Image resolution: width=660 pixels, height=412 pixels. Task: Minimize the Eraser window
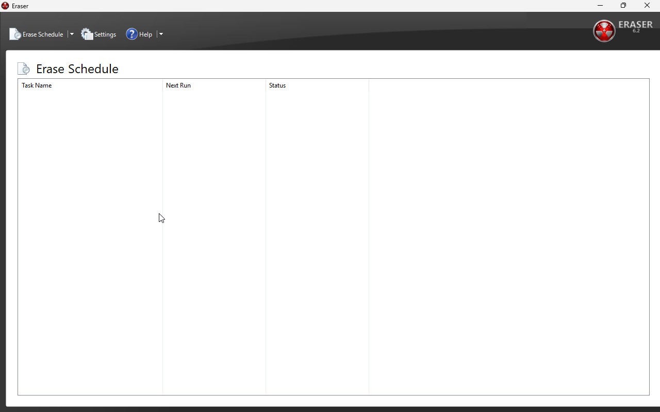click(600, 6)
